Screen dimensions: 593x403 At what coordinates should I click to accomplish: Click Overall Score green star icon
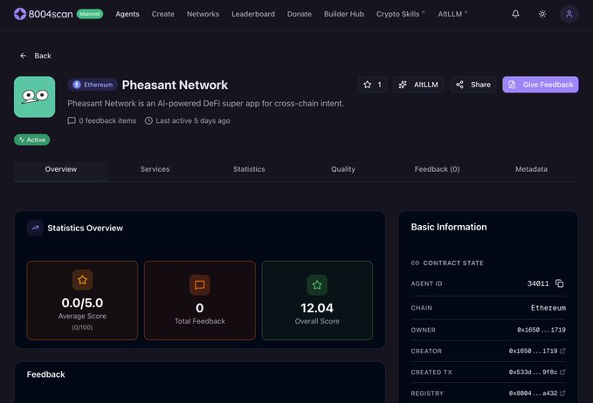pyautogui.click(x=317, y=284)
